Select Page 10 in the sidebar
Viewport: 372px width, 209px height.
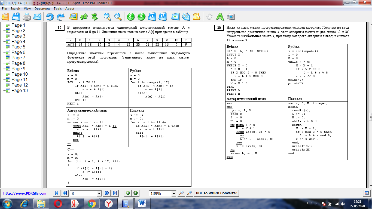click(20, 74)
